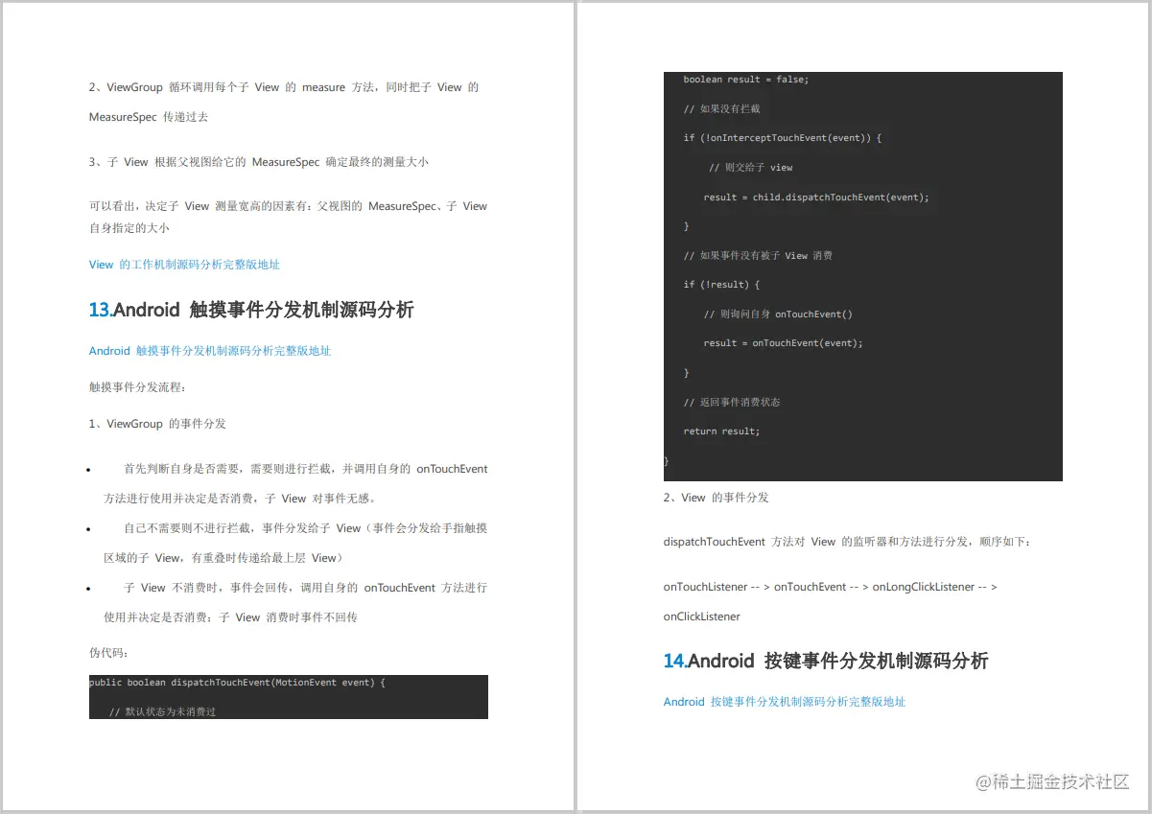Click code comment '// 如果事件没有被子 View 消费'
This screenshot has width=1152, height=814.
click(758, 256)
